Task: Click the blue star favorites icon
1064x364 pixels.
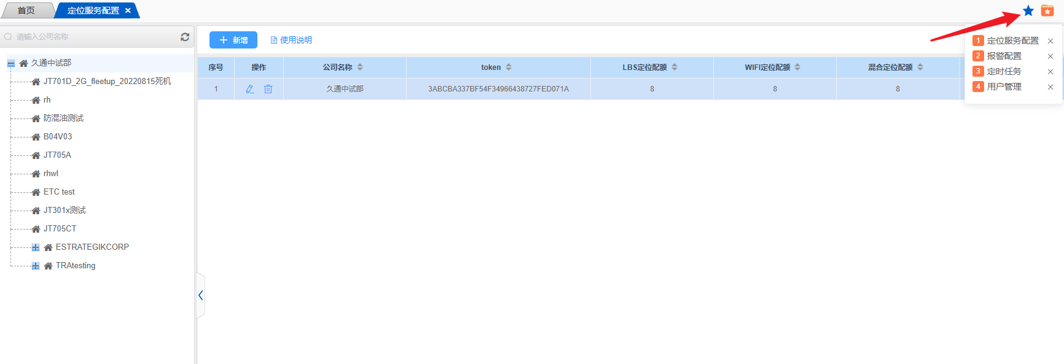Action: pos(1028,11)
